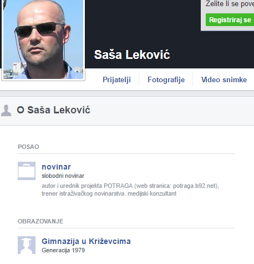
Task: Open the profile photo thumbnail
Action: tap(43, 39)
